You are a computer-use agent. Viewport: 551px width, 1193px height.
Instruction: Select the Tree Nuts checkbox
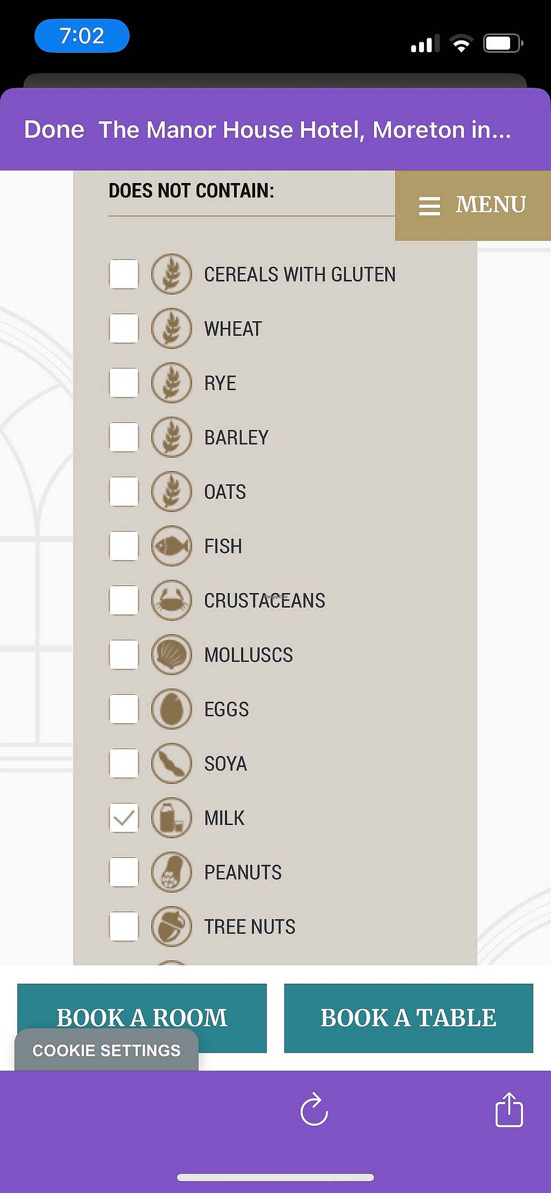(124, 927)
